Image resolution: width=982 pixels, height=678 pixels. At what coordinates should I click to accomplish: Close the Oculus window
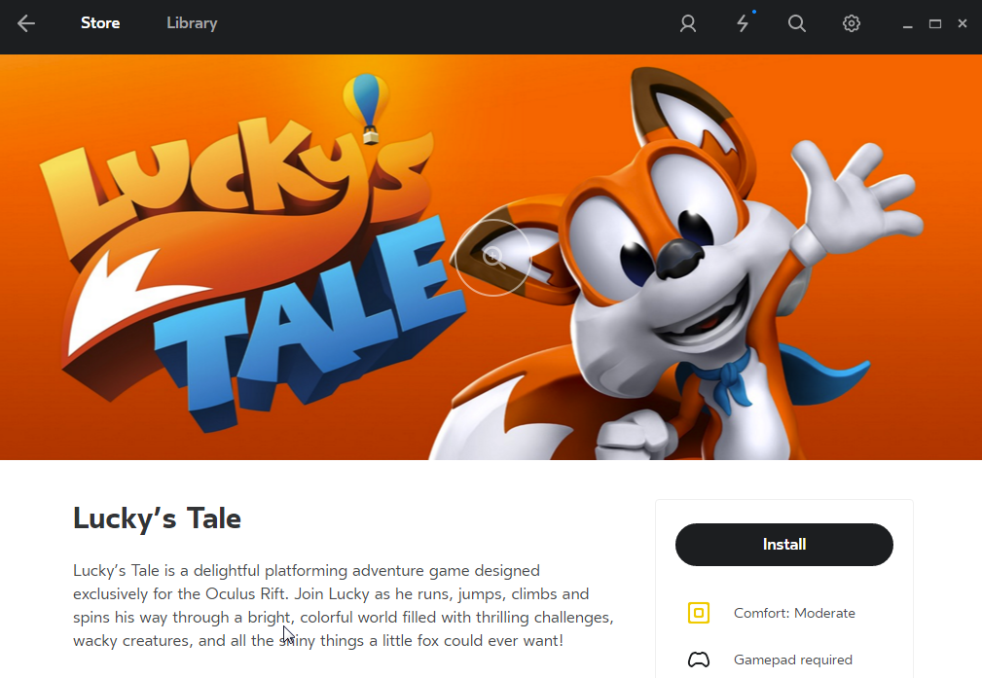pos(963,23)
